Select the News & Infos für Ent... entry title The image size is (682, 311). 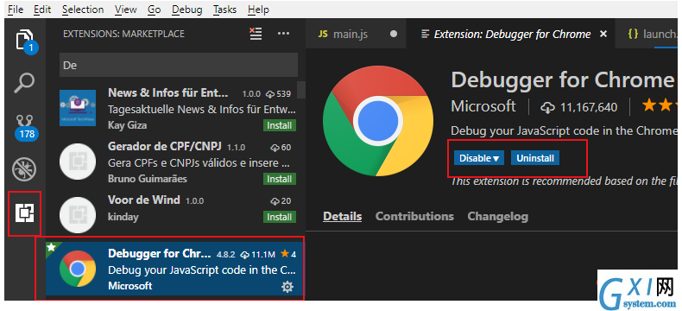(167, 93)
